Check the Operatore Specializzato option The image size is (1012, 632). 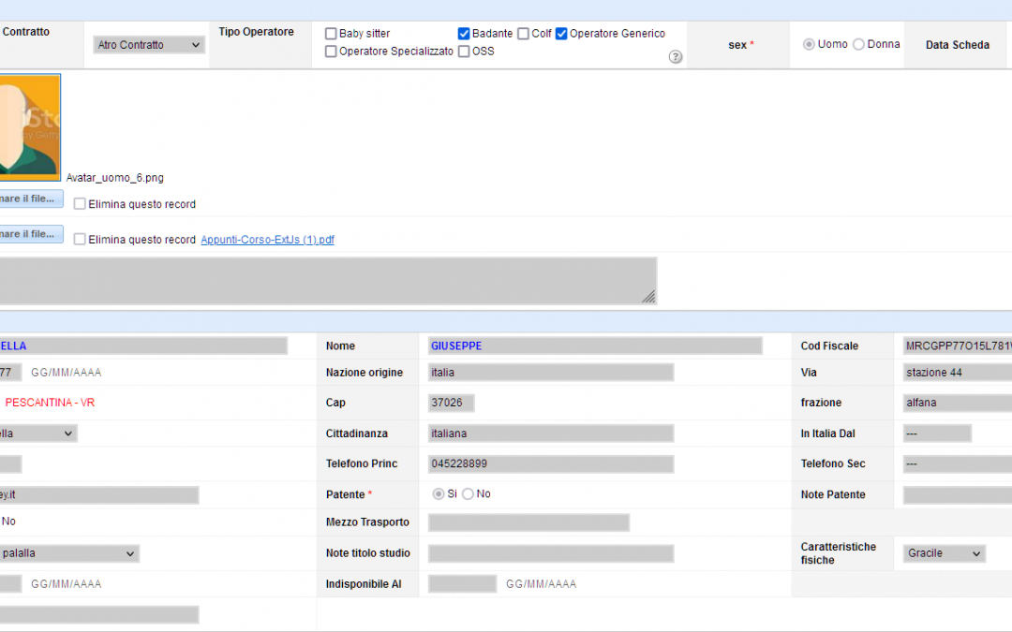(331, 51)
